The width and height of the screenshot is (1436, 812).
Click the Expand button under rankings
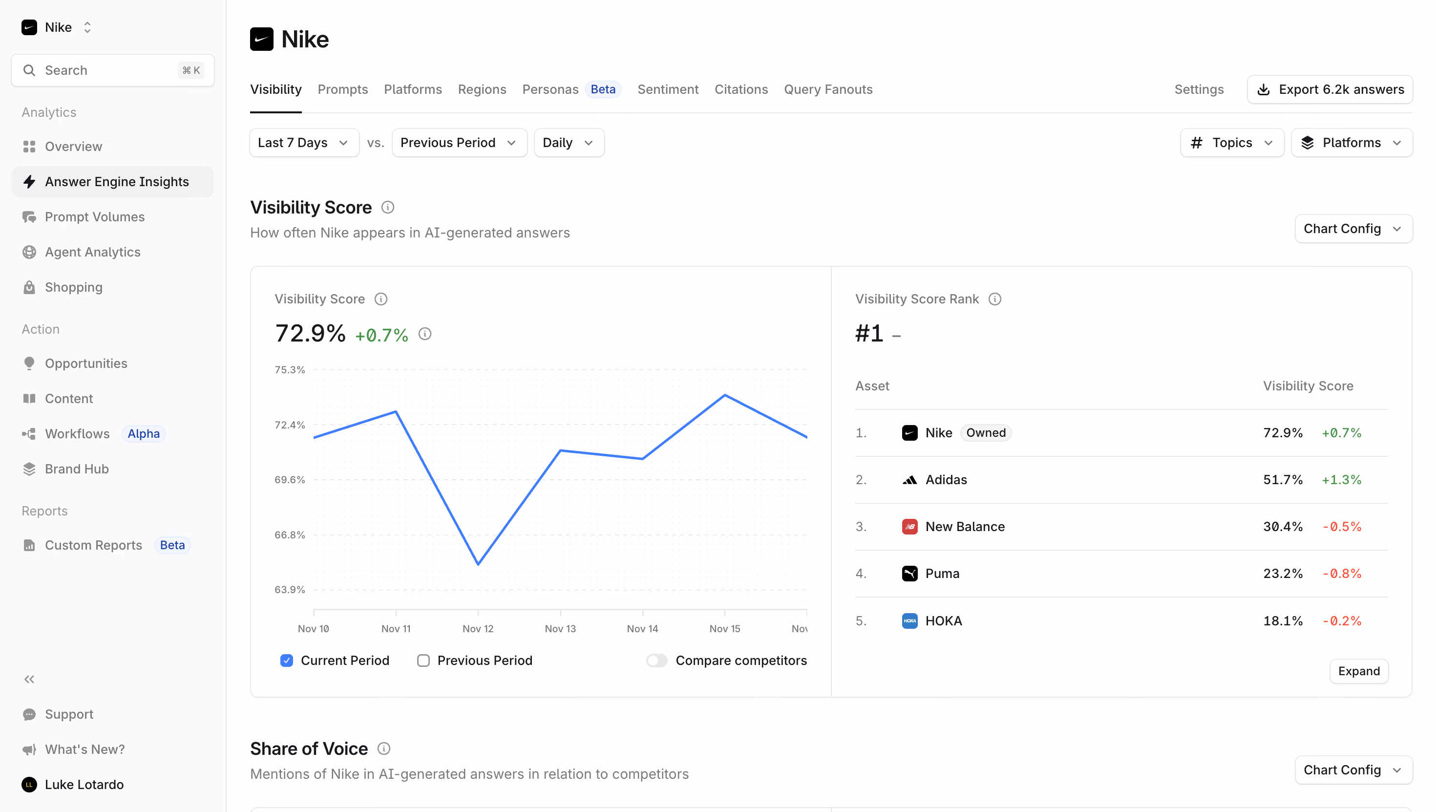pyautogui.click(x=1358, y=671)
